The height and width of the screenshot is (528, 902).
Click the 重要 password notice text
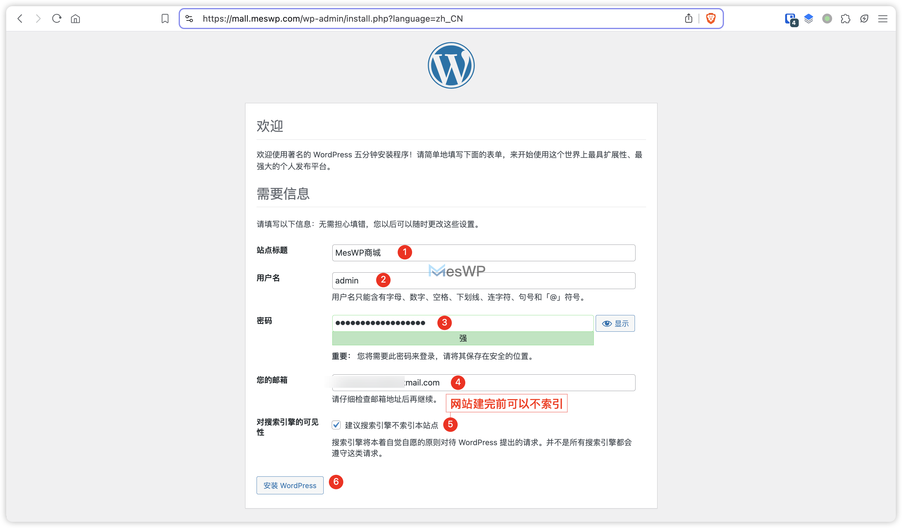coord(433,356)
